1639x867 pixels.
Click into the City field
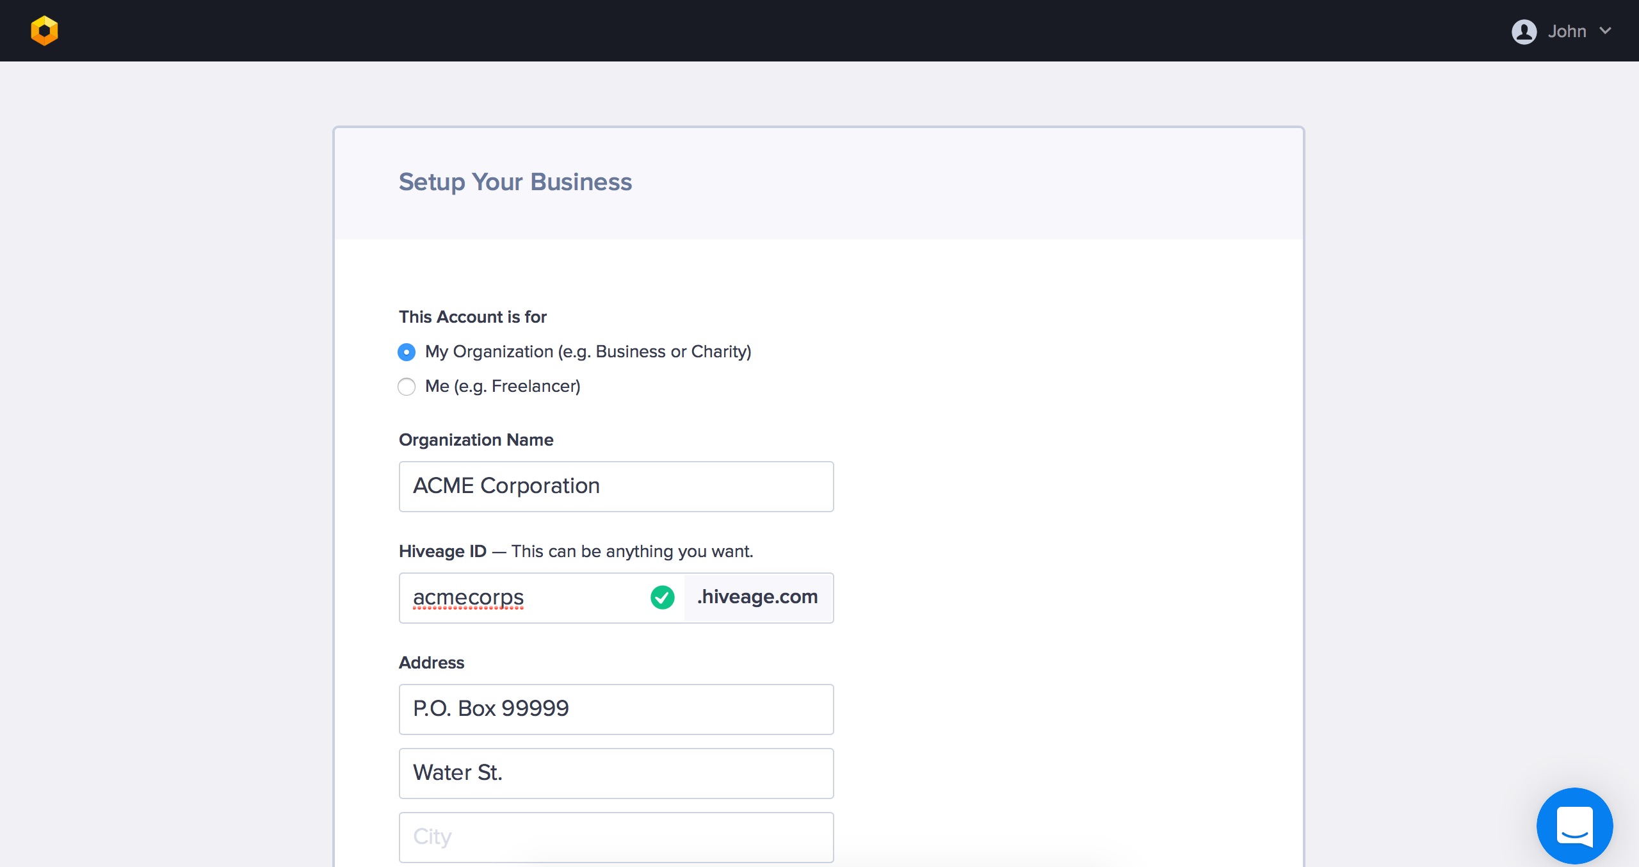[x=616, y=837]
